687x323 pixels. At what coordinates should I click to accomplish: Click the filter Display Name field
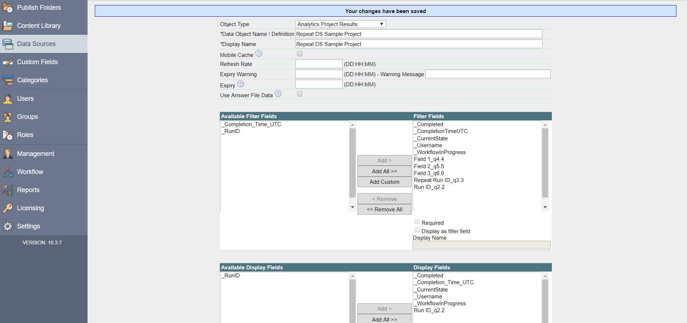[x=481, y=245]
